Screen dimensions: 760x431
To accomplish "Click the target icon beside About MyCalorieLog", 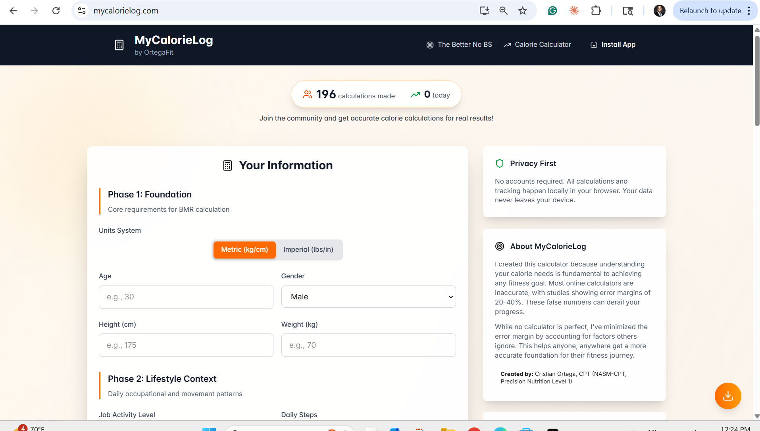I will click(x=500, y=246).
